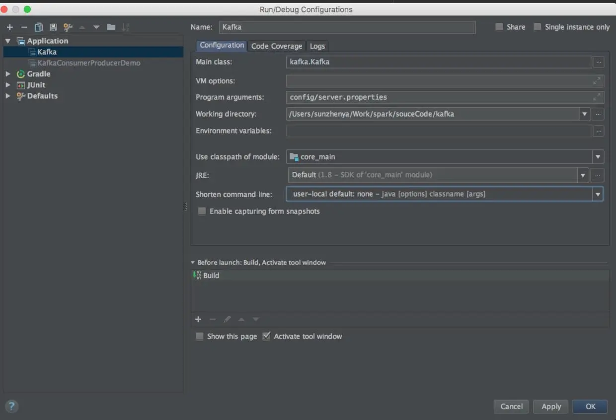Image resolution: width=616 pixels, height=420 pixels.
Task: Move the Before launch task up
Action: coord(241,319)
